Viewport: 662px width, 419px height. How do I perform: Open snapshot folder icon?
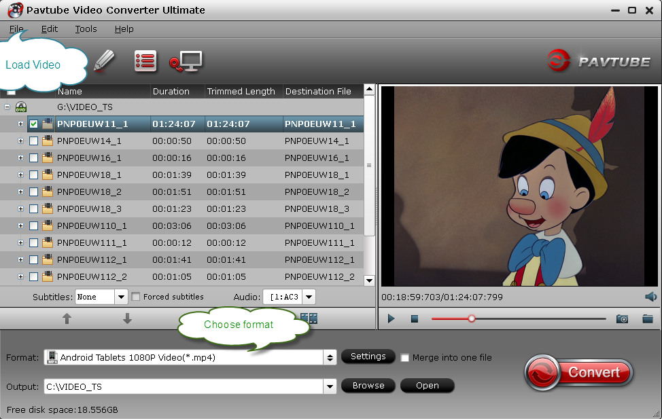(x=648, y=318)
